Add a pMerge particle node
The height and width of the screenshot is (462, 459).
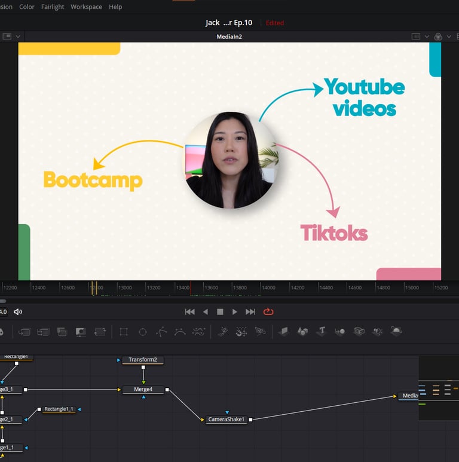(x=241, y=332)
